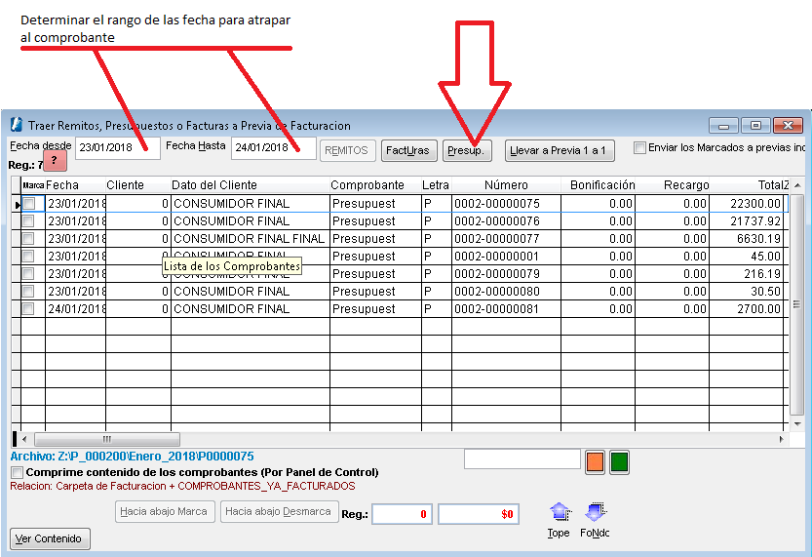Click the orange color square
812x557 pixels.
[x=596, y=461]
